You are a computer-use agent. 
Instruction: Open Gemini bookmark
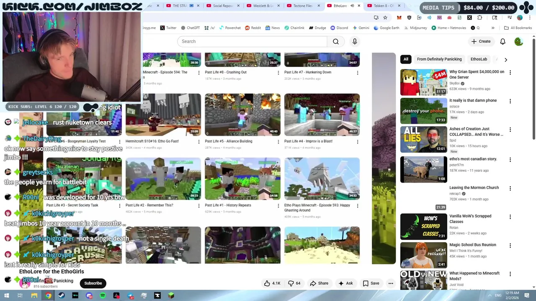[x=361, y=28]
